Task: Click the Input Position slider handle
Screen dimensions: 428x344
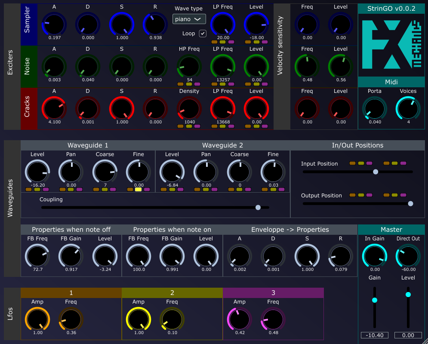Action: pyautogui.click(x=376, y=172)
